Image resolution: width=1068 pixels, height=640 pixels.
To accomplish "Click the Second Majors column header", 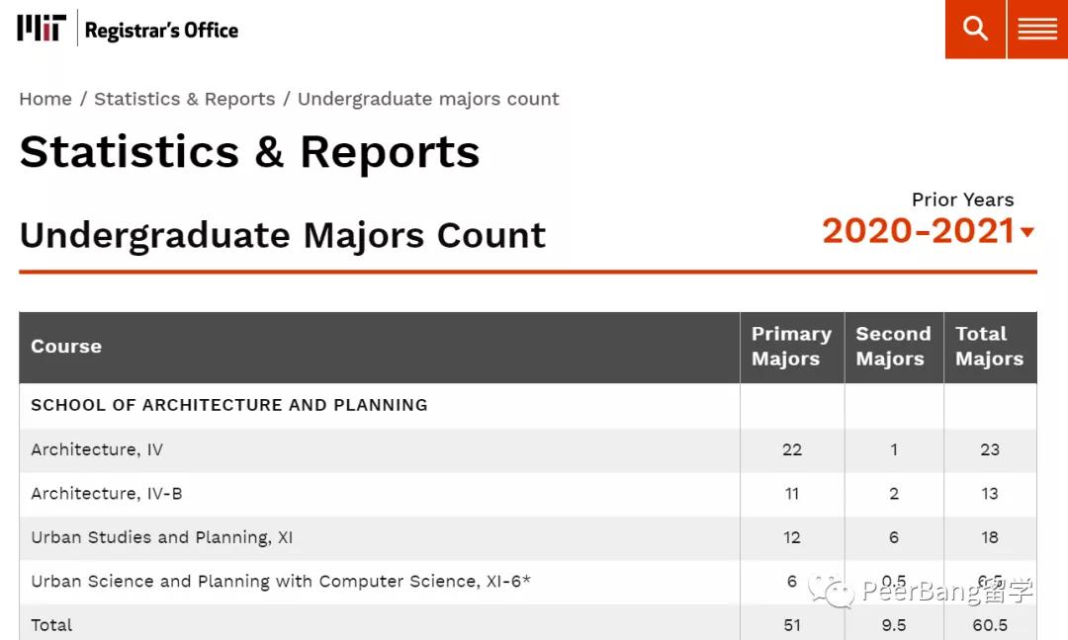I will click(893, 347).
